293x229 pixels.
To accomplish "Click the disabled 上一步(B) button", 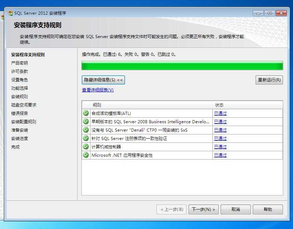I will (171, 209).
